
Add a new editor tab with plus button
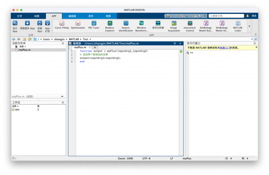(95, 47)
